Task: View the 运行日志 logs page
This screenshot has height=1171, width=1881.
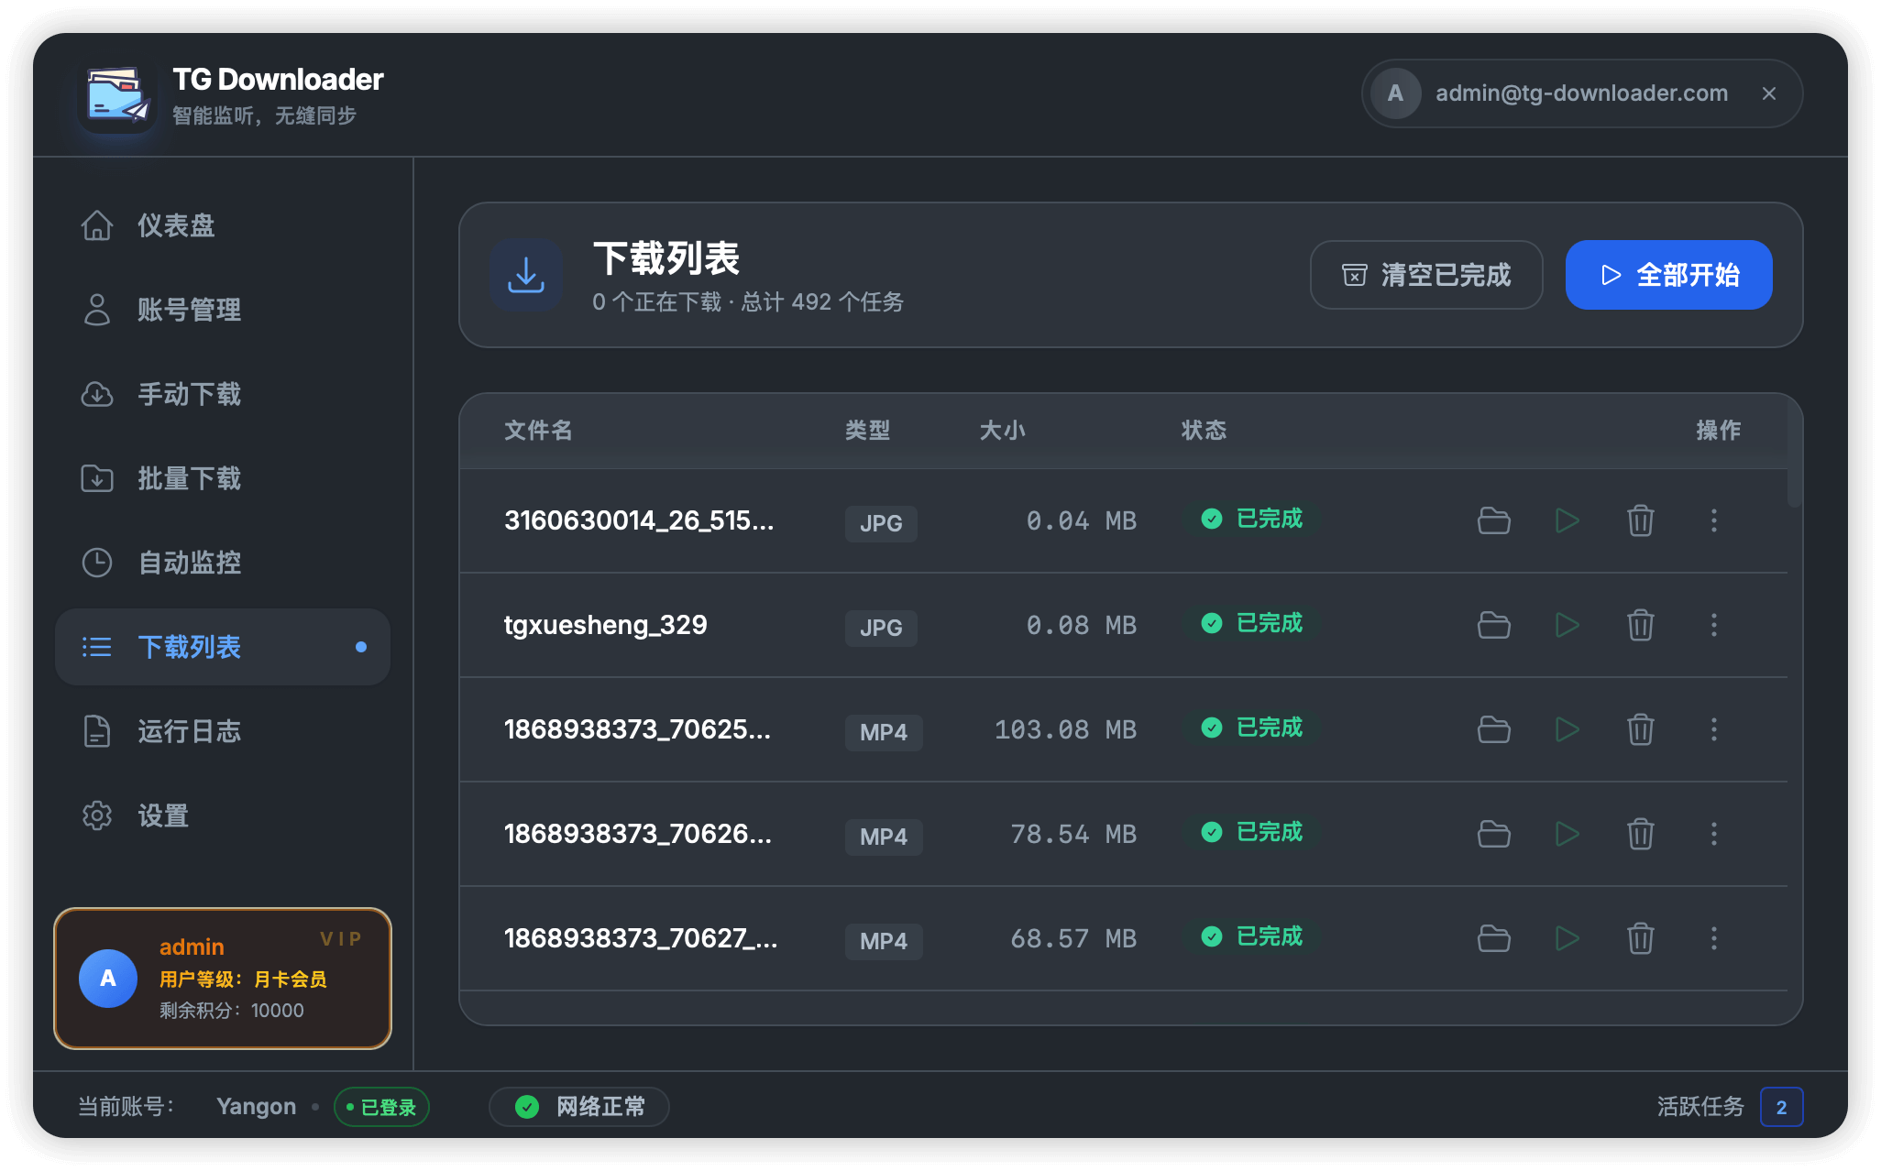Action: (189, 731)
